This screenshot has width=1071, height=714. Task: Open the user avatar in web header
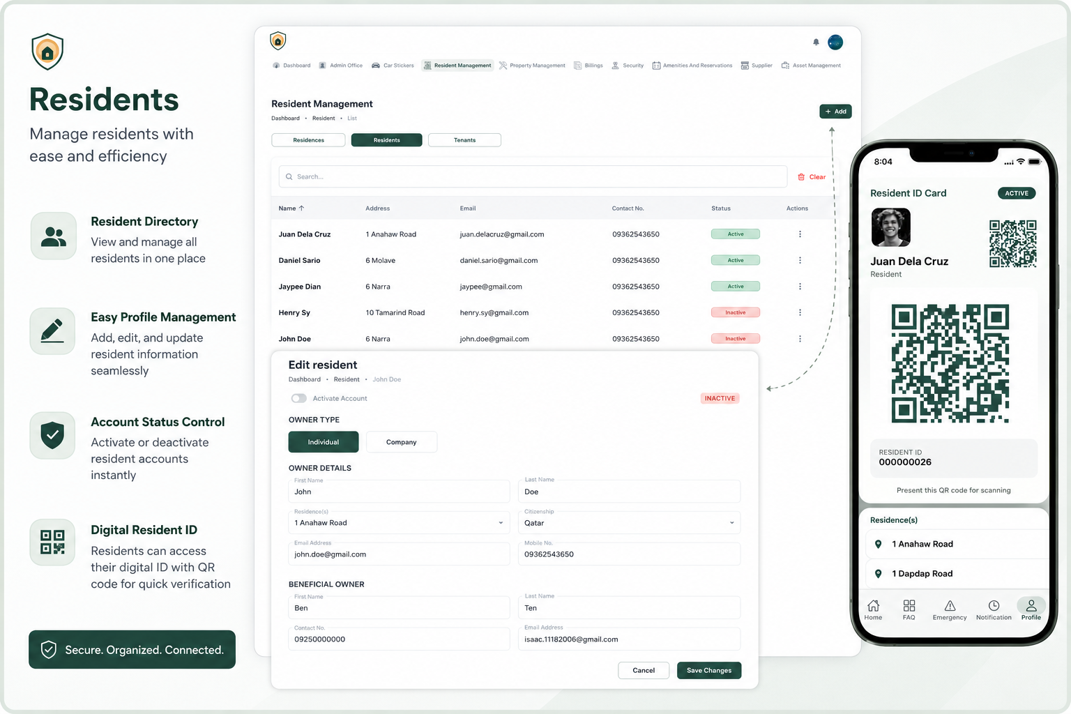[835, 43]
